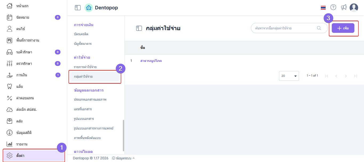364x162 pixels.
Task: Open the rows-per-page dropdown showing 20
Action: point(289,76)
